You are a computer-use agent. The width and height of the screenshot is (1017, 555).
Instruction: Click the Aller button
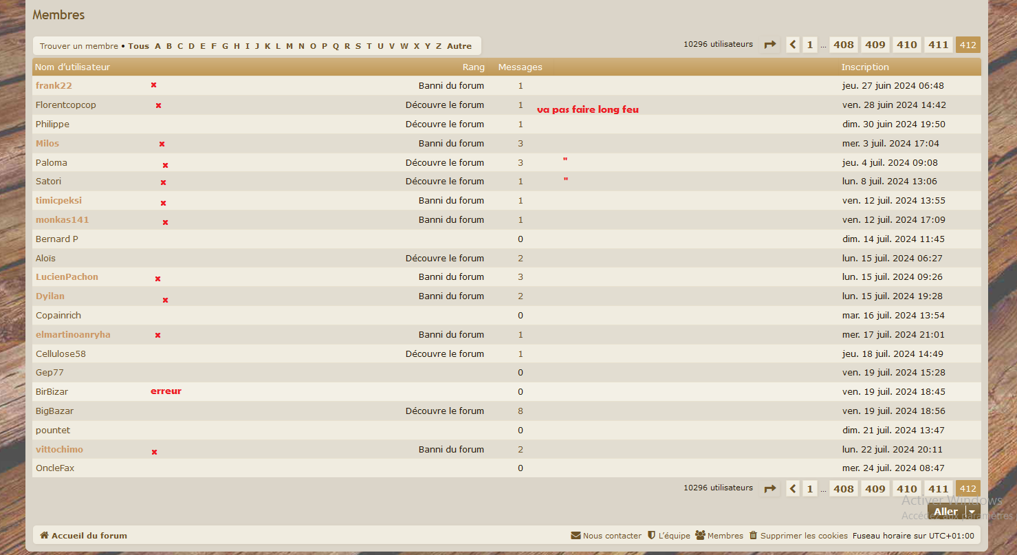click(946, 512)
